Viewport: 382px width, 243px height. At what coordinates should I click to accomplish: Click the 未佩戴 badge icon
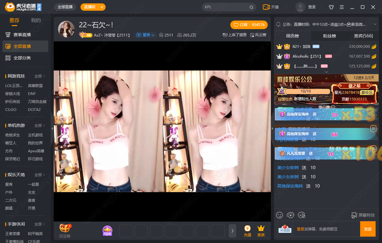[x=285, y=229]
